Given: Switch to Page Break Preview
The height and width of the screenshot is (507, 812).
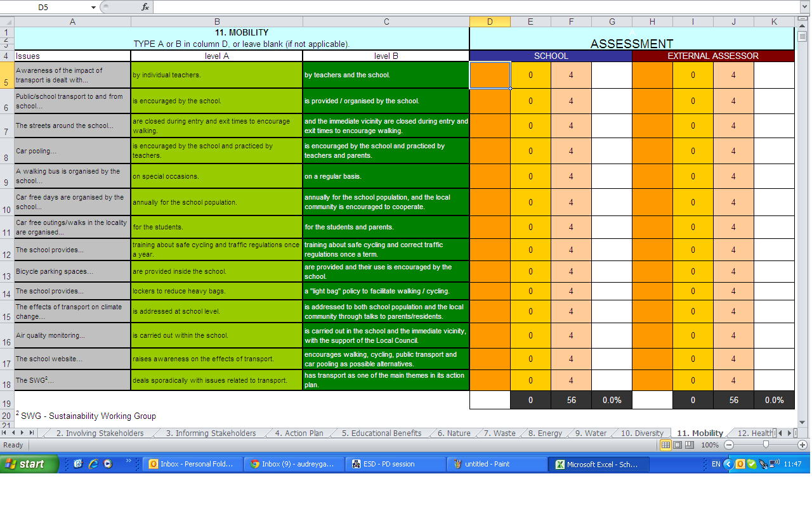Looking at the screenshot, I should [690, 445].
